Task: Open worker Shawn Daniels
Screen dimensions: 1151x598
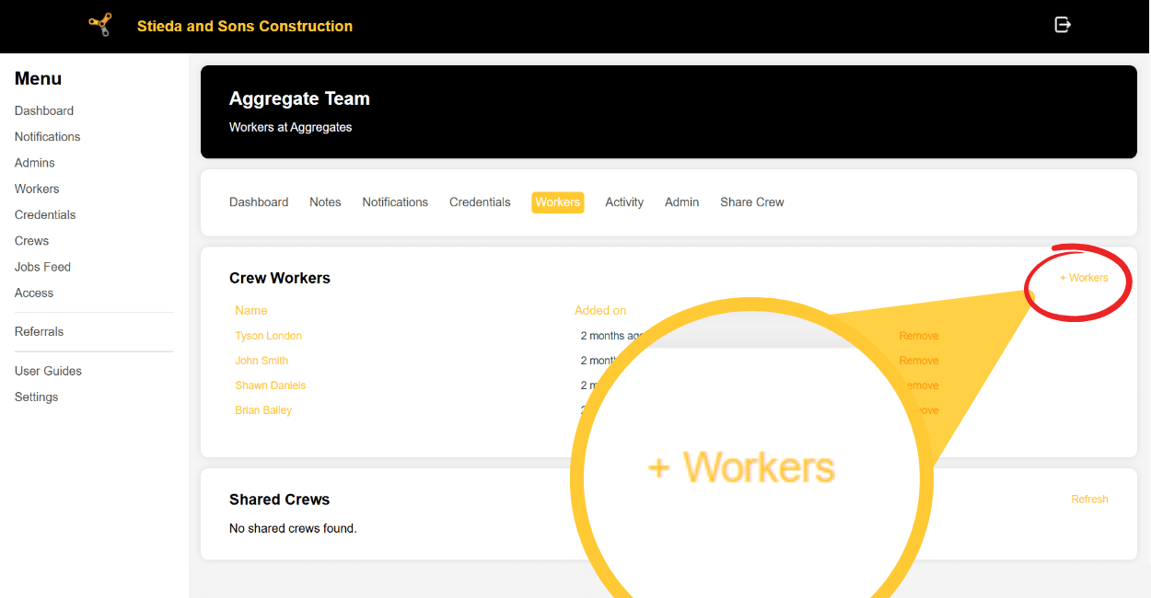Action: click(x=270, y=385)
